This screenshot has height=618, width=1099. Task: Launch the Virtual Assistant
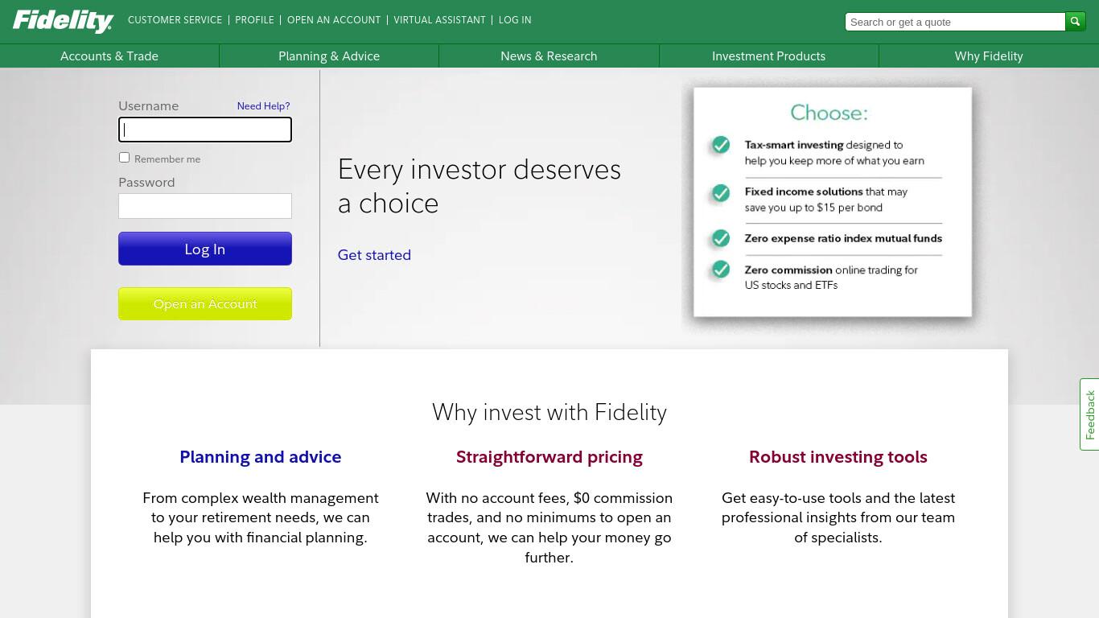[439, 20]
